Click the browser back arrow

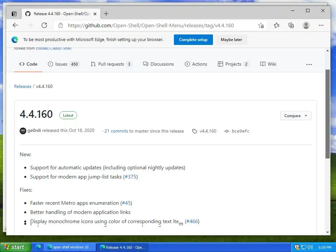(15, 25)
